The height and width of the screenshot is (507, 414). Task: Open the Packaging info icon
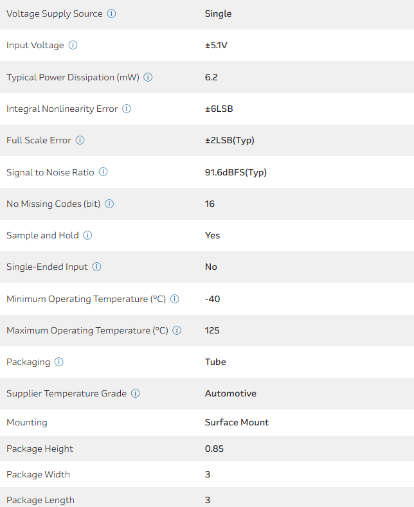coord(59,362)
